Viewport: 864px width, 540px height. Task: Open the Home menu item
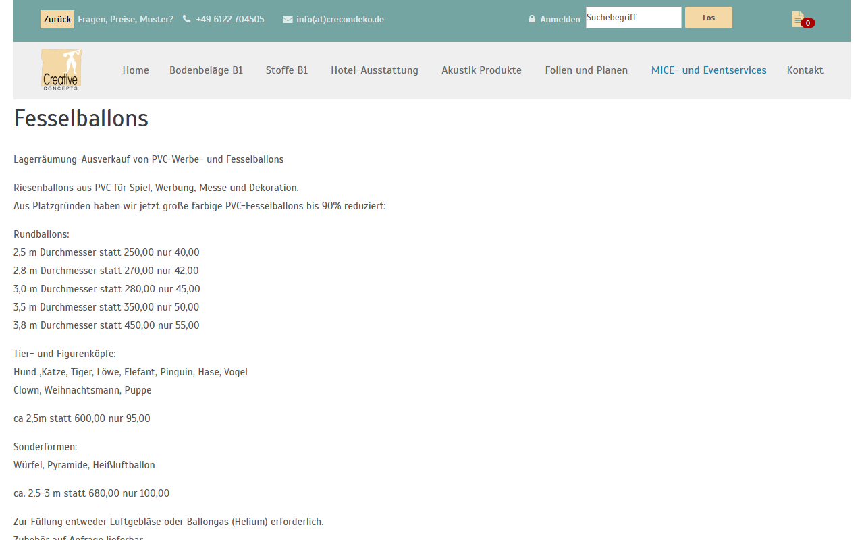point(136,70)
